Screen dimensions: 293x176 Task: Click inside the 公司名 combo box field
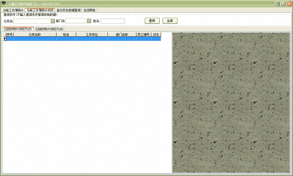click(x=32, y=21)
